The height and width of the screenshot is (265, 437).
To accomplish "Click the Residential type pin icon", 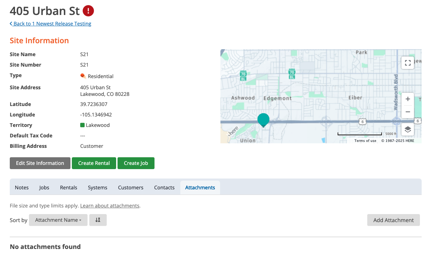I will click(x=83, y=76).
